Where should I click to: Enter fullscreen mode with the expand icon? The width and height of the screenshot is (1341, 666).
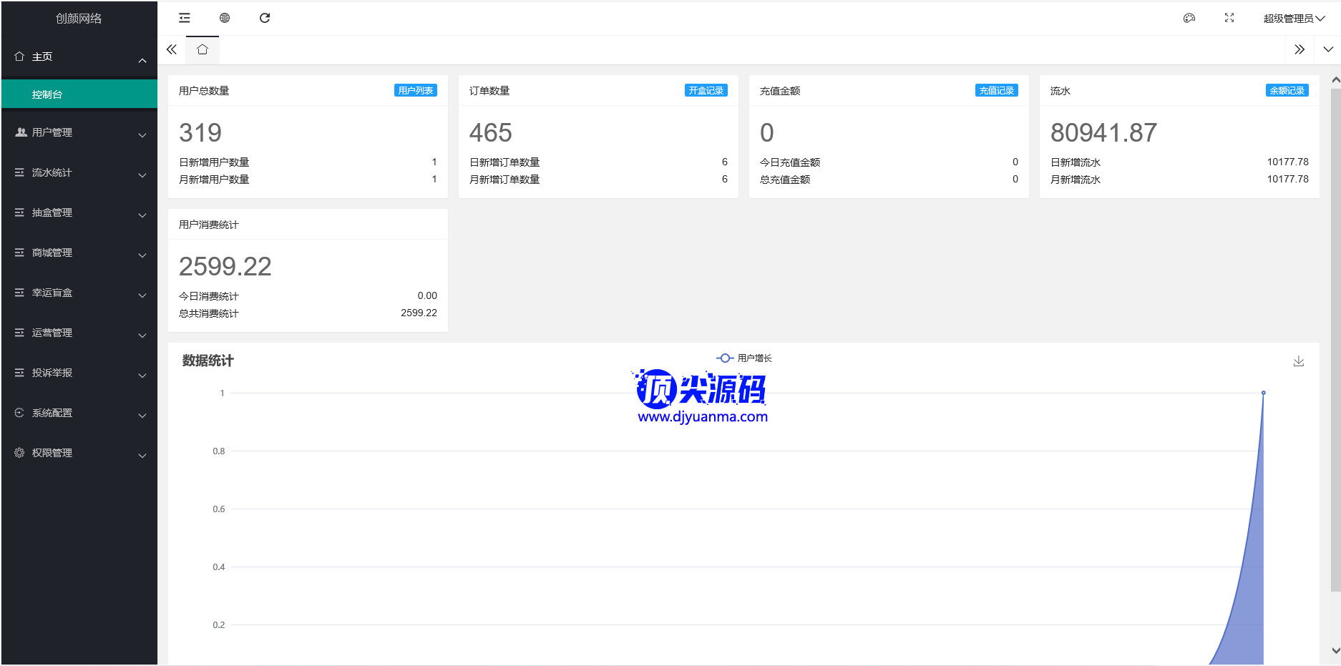click(1229, 18)
